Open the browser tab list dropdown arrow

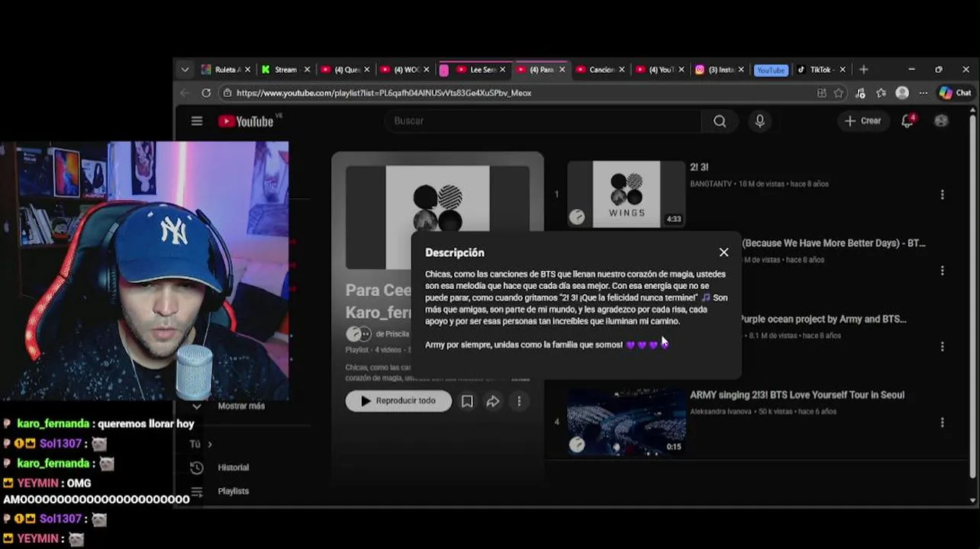click(x=185, y=69)
